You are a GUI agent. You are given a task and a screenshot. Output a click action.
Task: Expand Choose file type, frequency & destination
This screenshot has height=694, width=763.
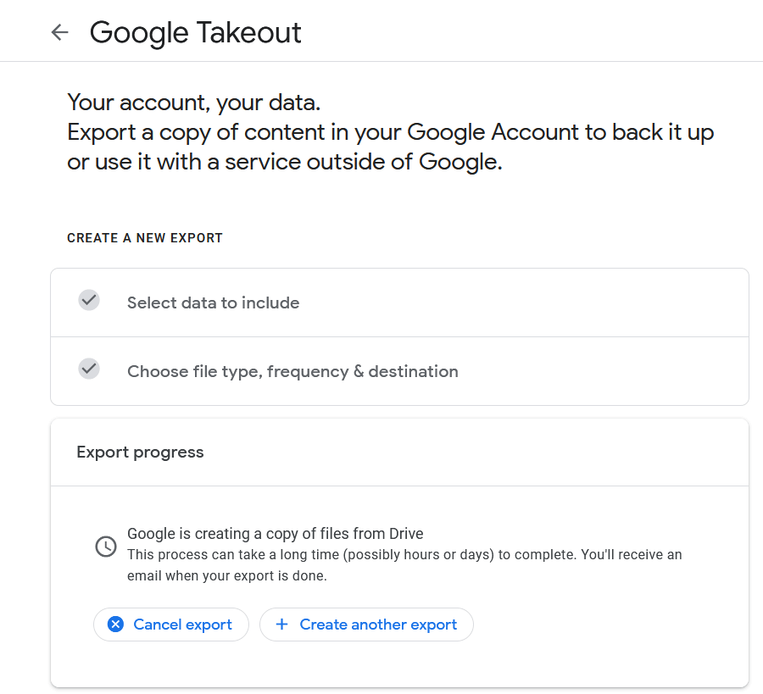point(292,371)
